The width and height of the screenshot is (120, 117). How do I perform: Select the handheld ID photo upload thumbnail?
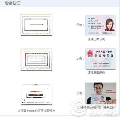[x=36, y=94]
